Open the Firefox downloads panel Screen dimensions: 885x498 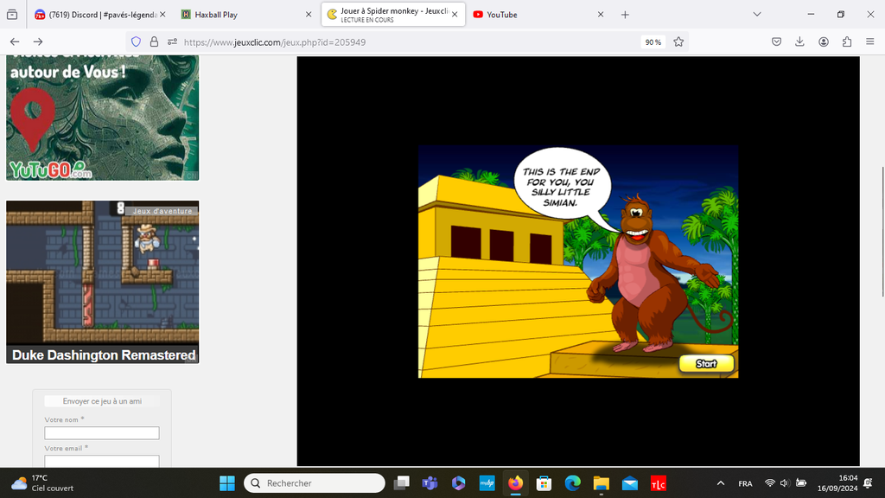(799, 41)
